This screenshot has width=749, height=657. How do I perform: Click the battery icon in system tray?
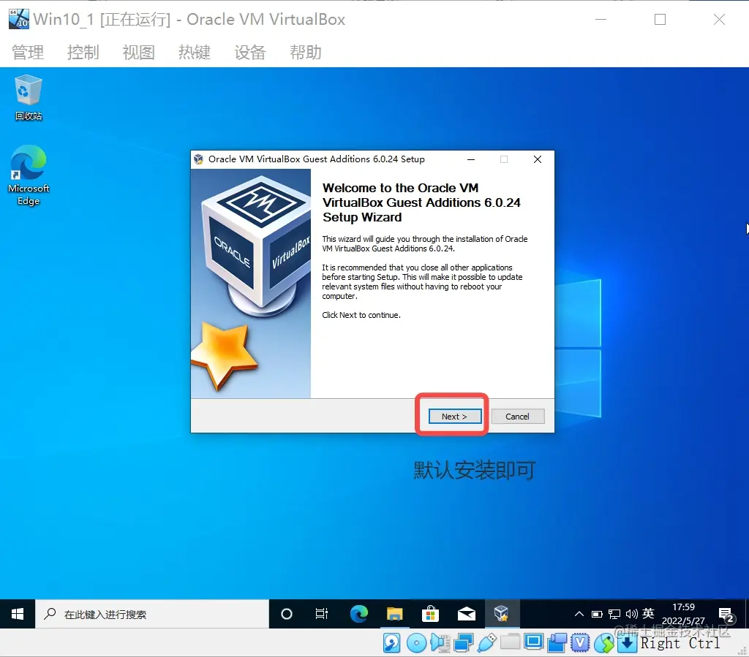(x=597, y=614)
